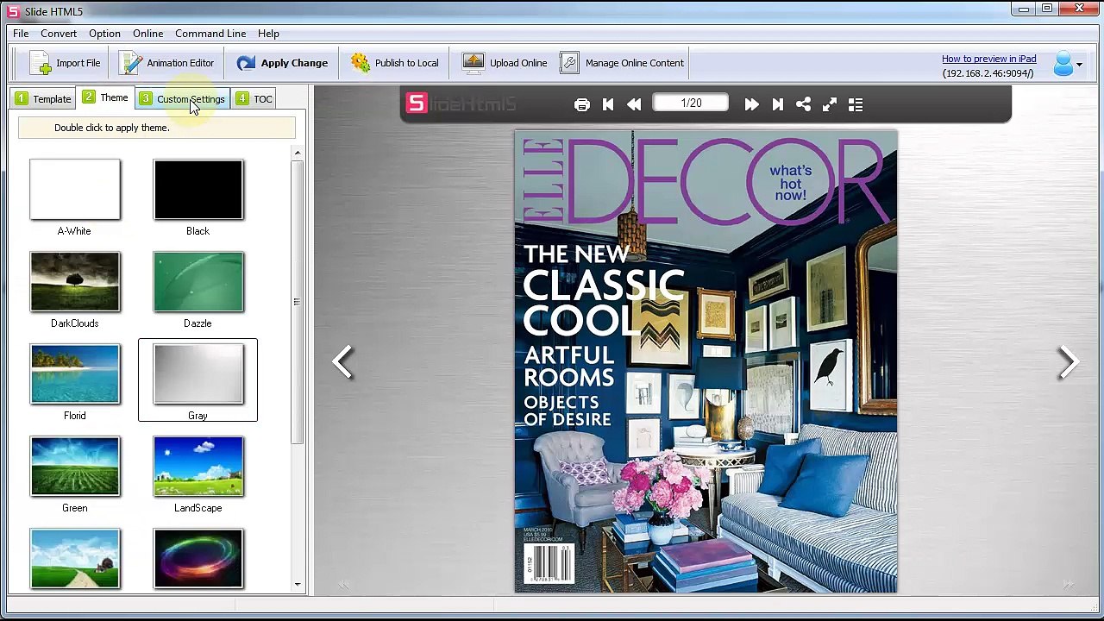The width and height of the screenshot is (1104, 621).
Task: Click Publish to Local
Action: 395,63
